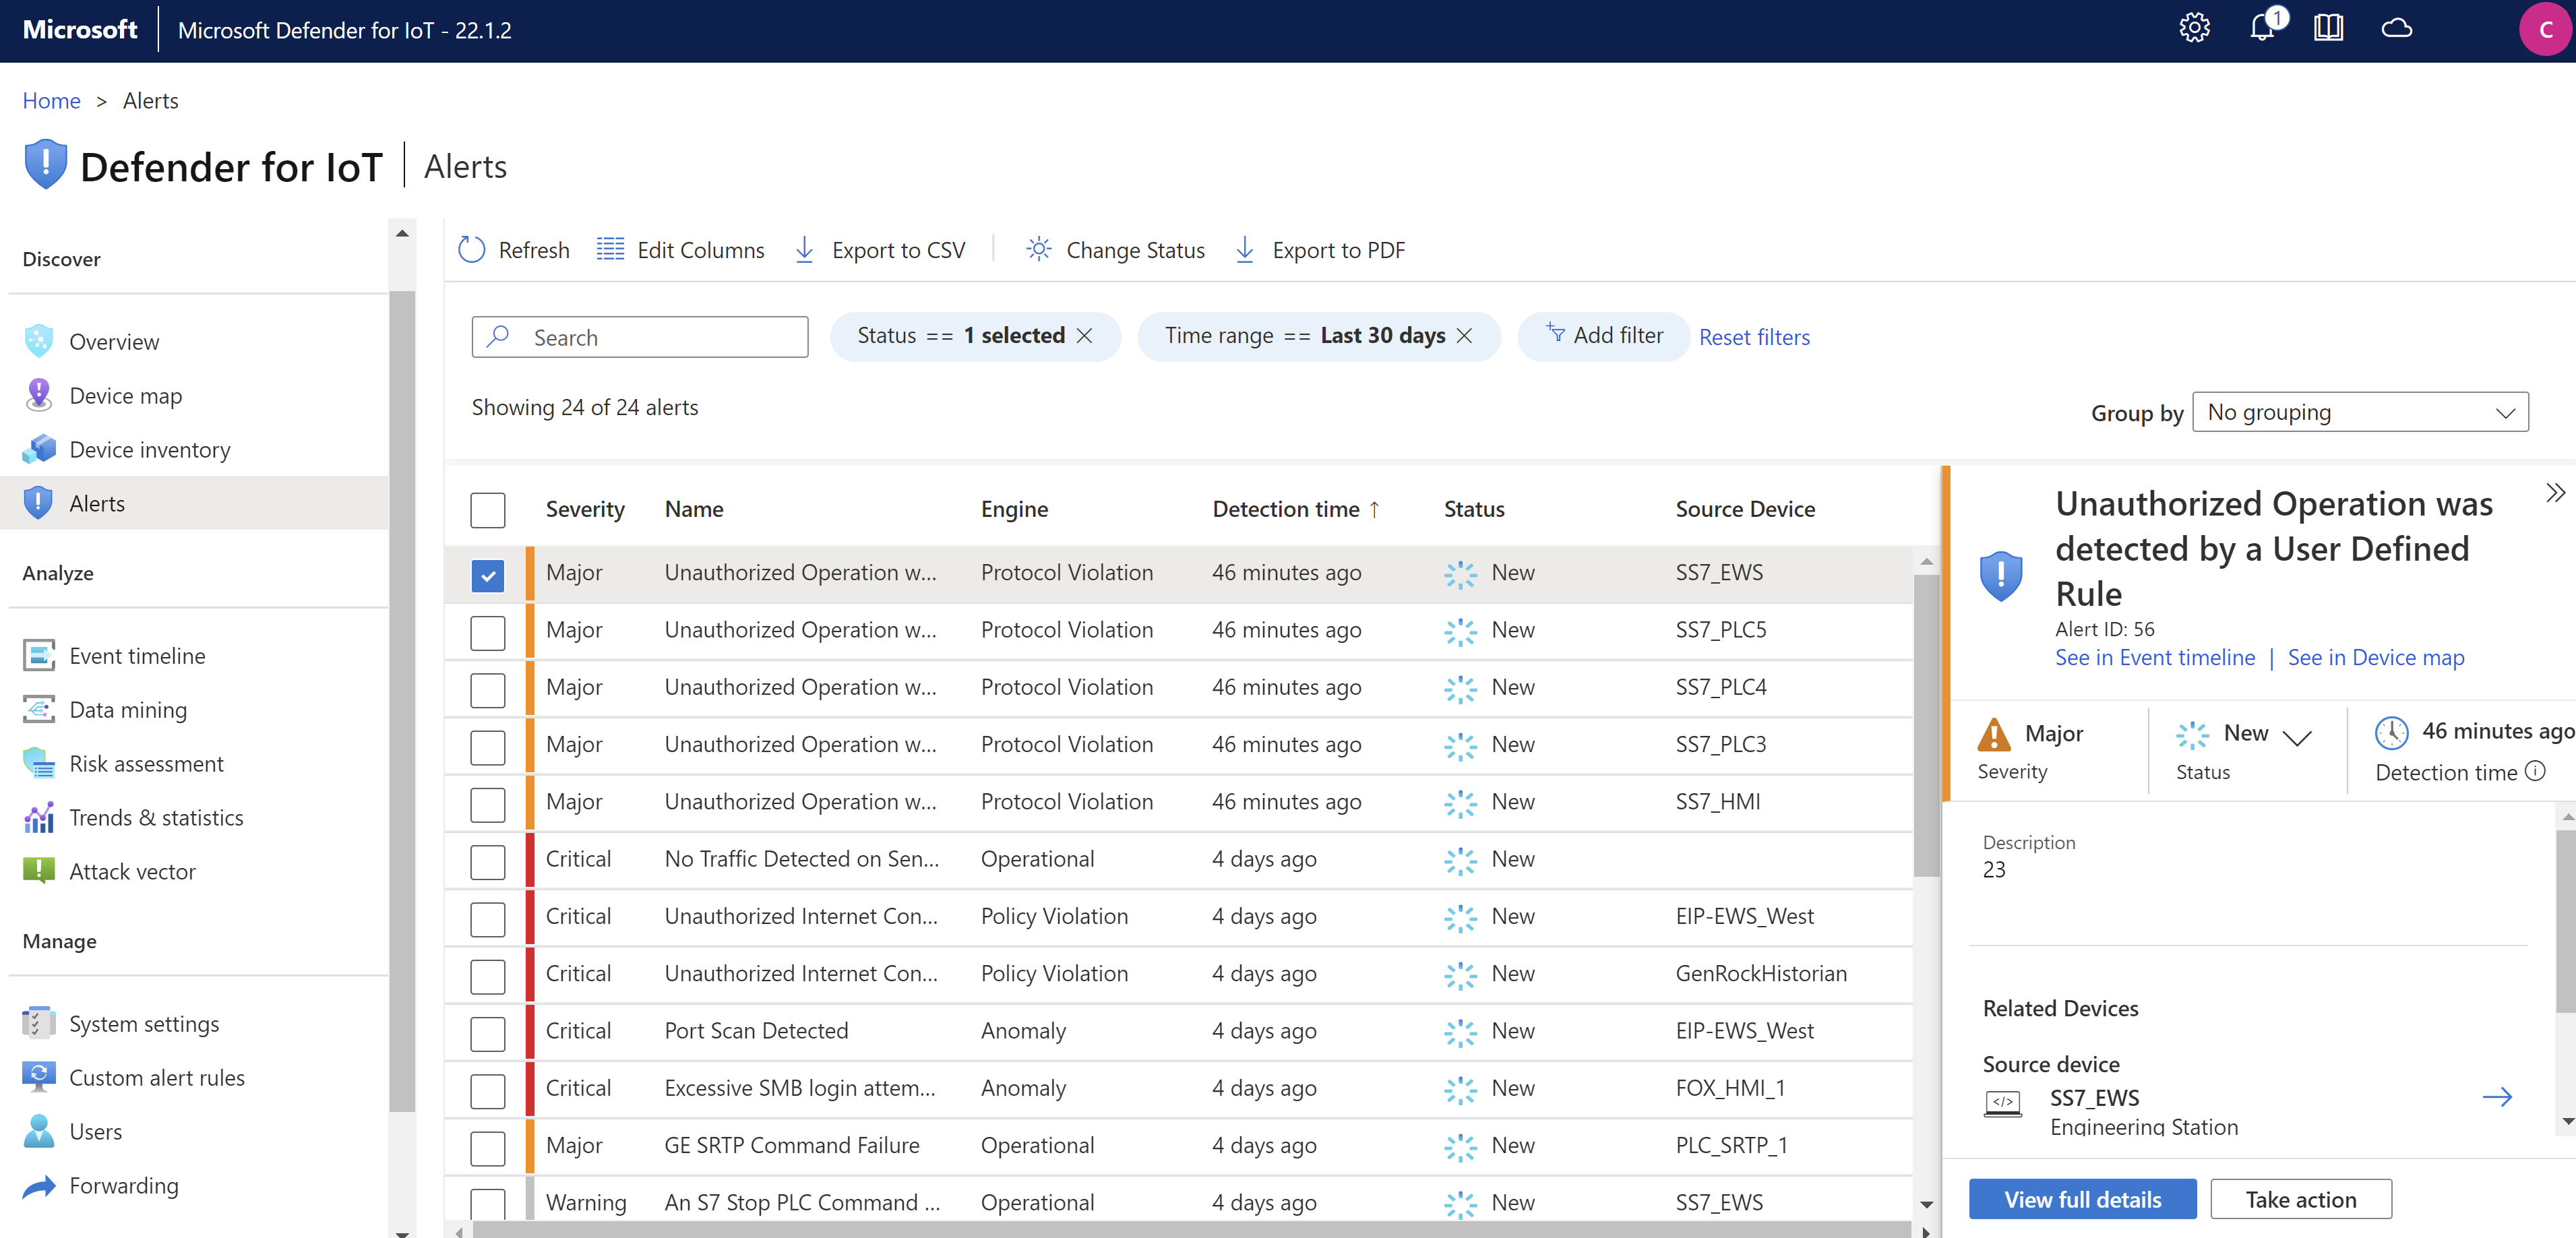The height and width of the screenshot is (1238, 2576).
Task: Go to Custom alert rules in sidebar
Action: point(156,1078)
